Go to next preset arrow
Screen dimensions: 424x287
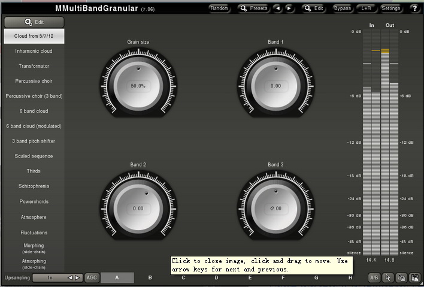[x=289, y=8]
